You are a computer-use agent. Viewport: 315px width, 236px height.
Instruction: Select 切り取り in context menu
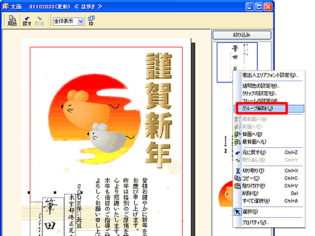[x=269, y=171]
